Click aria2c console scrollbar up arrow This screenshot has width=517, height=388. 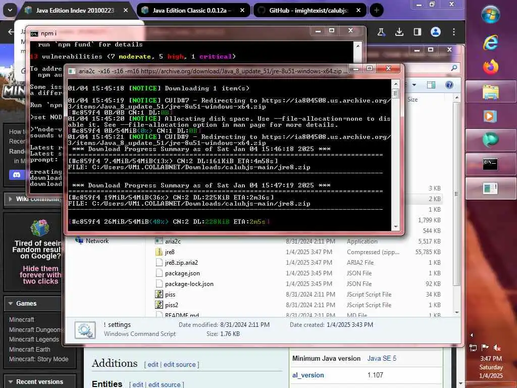[x=396, y=84]
